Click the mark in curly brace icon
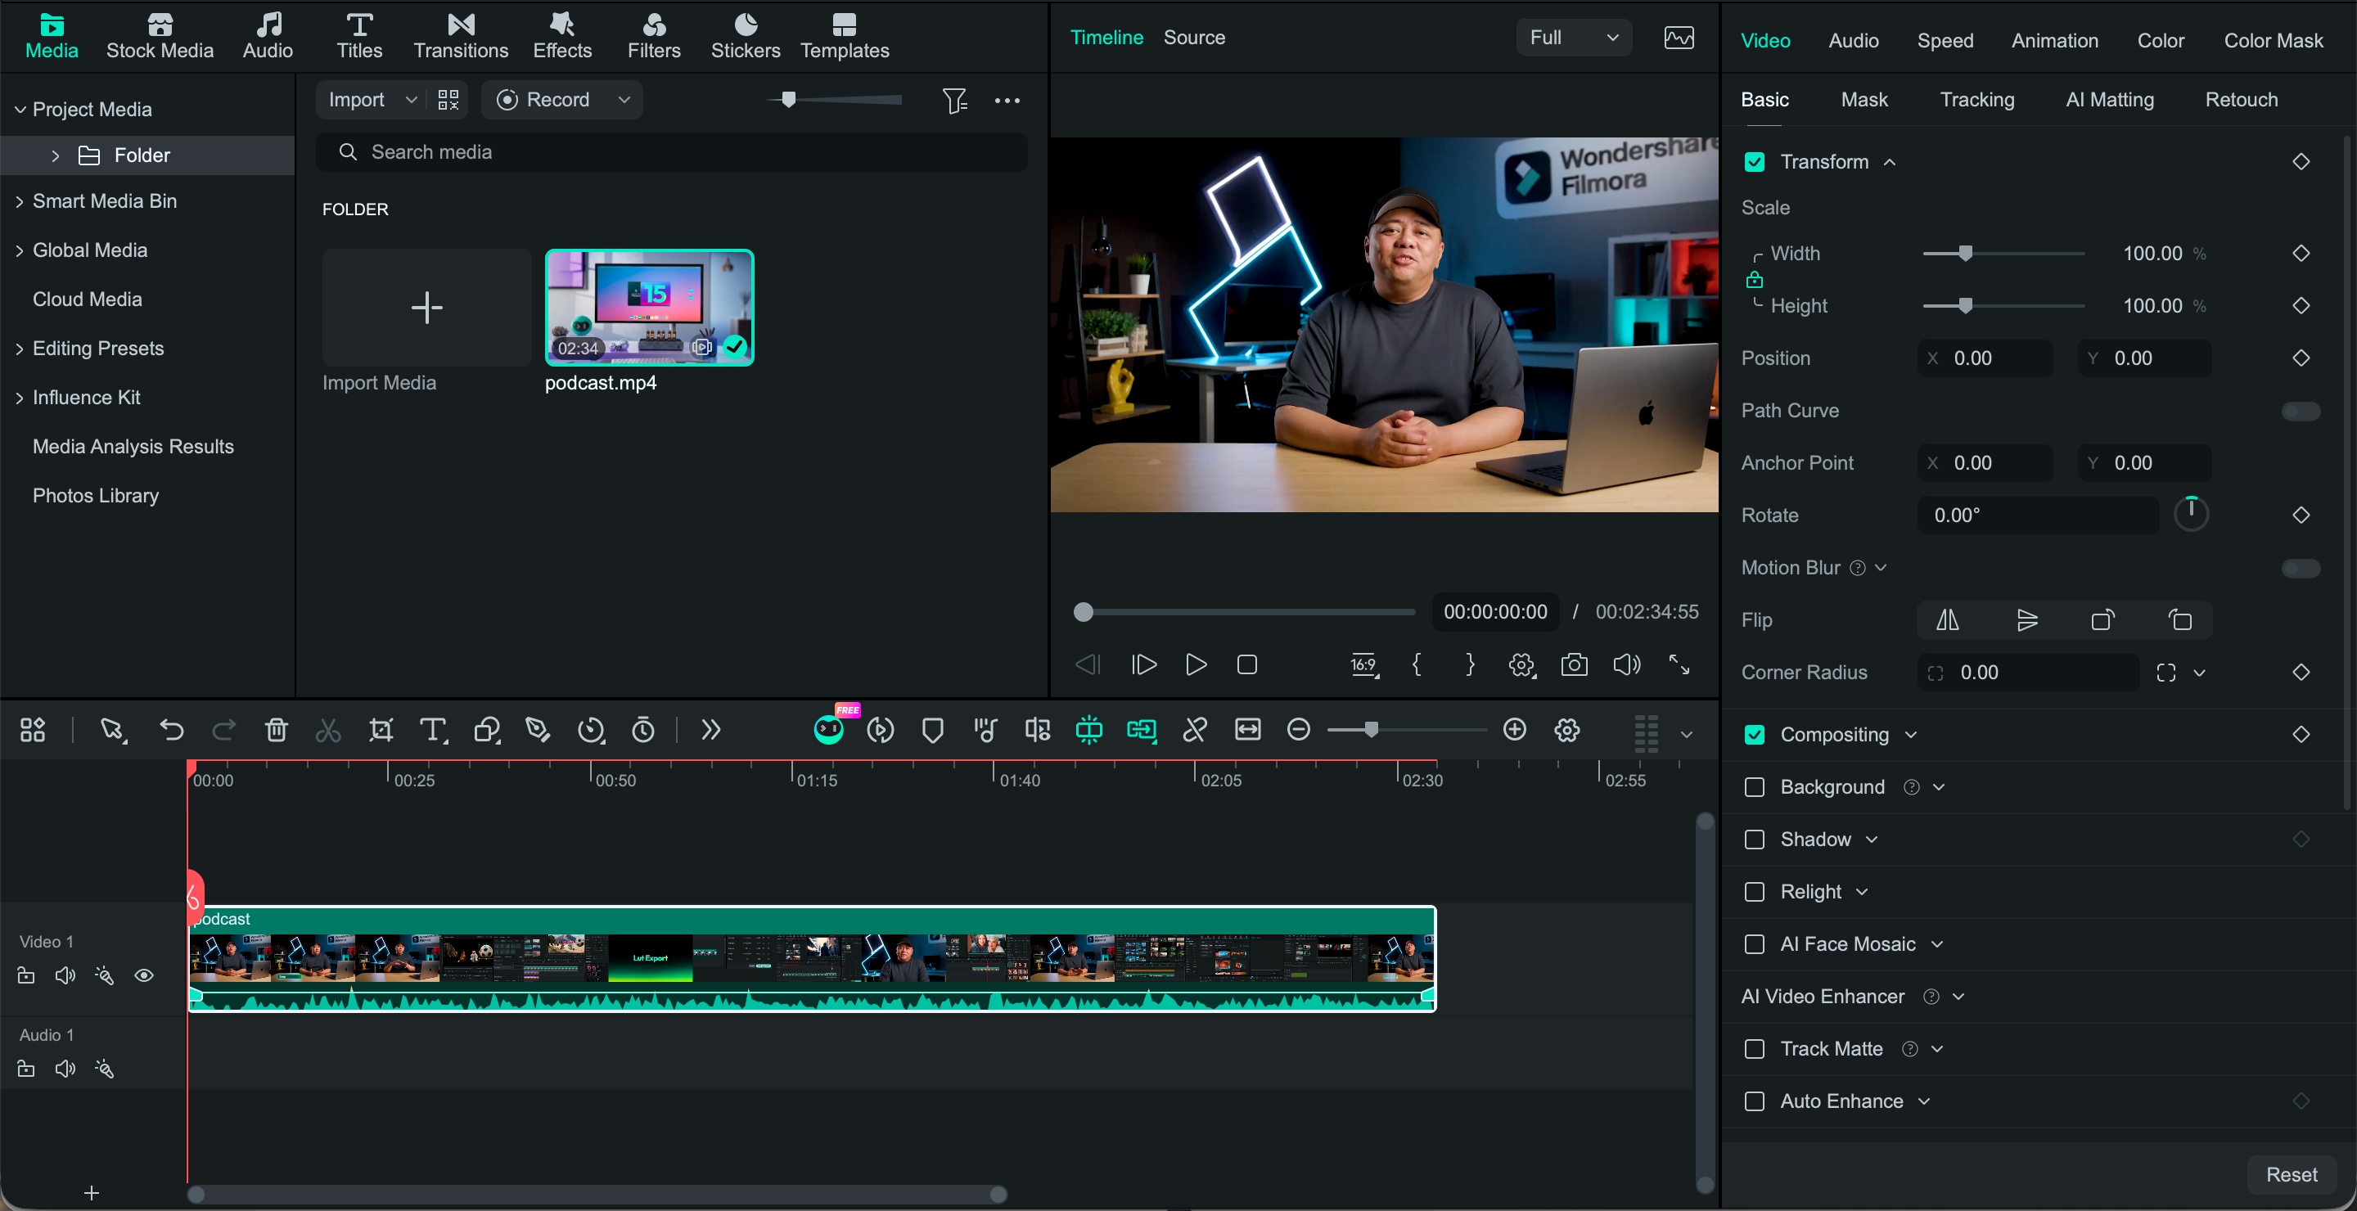 1417,665
